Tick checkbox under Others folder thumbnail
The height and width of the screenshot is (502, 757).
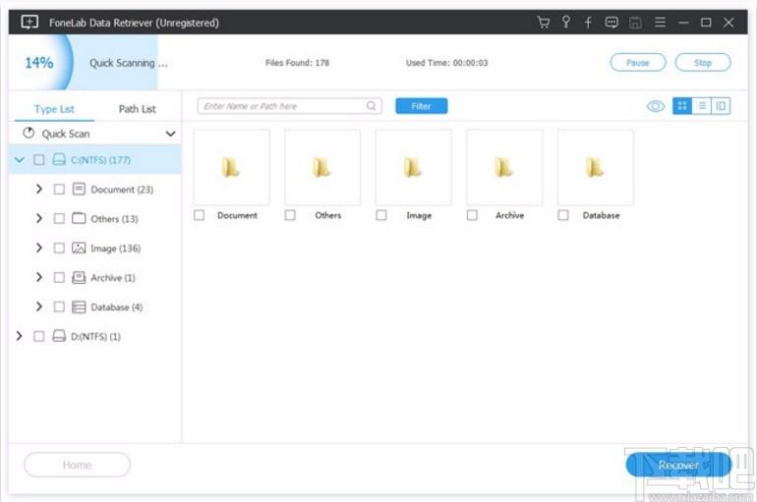click(x=290, y=215)
